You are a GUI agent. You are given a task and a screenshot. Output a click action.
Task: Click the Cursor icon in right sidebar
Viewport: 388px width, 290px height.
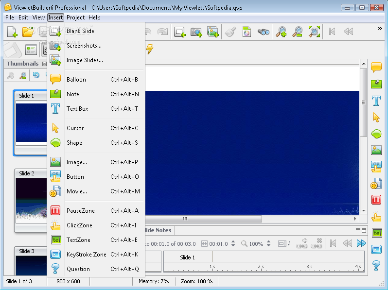(376, 117)
